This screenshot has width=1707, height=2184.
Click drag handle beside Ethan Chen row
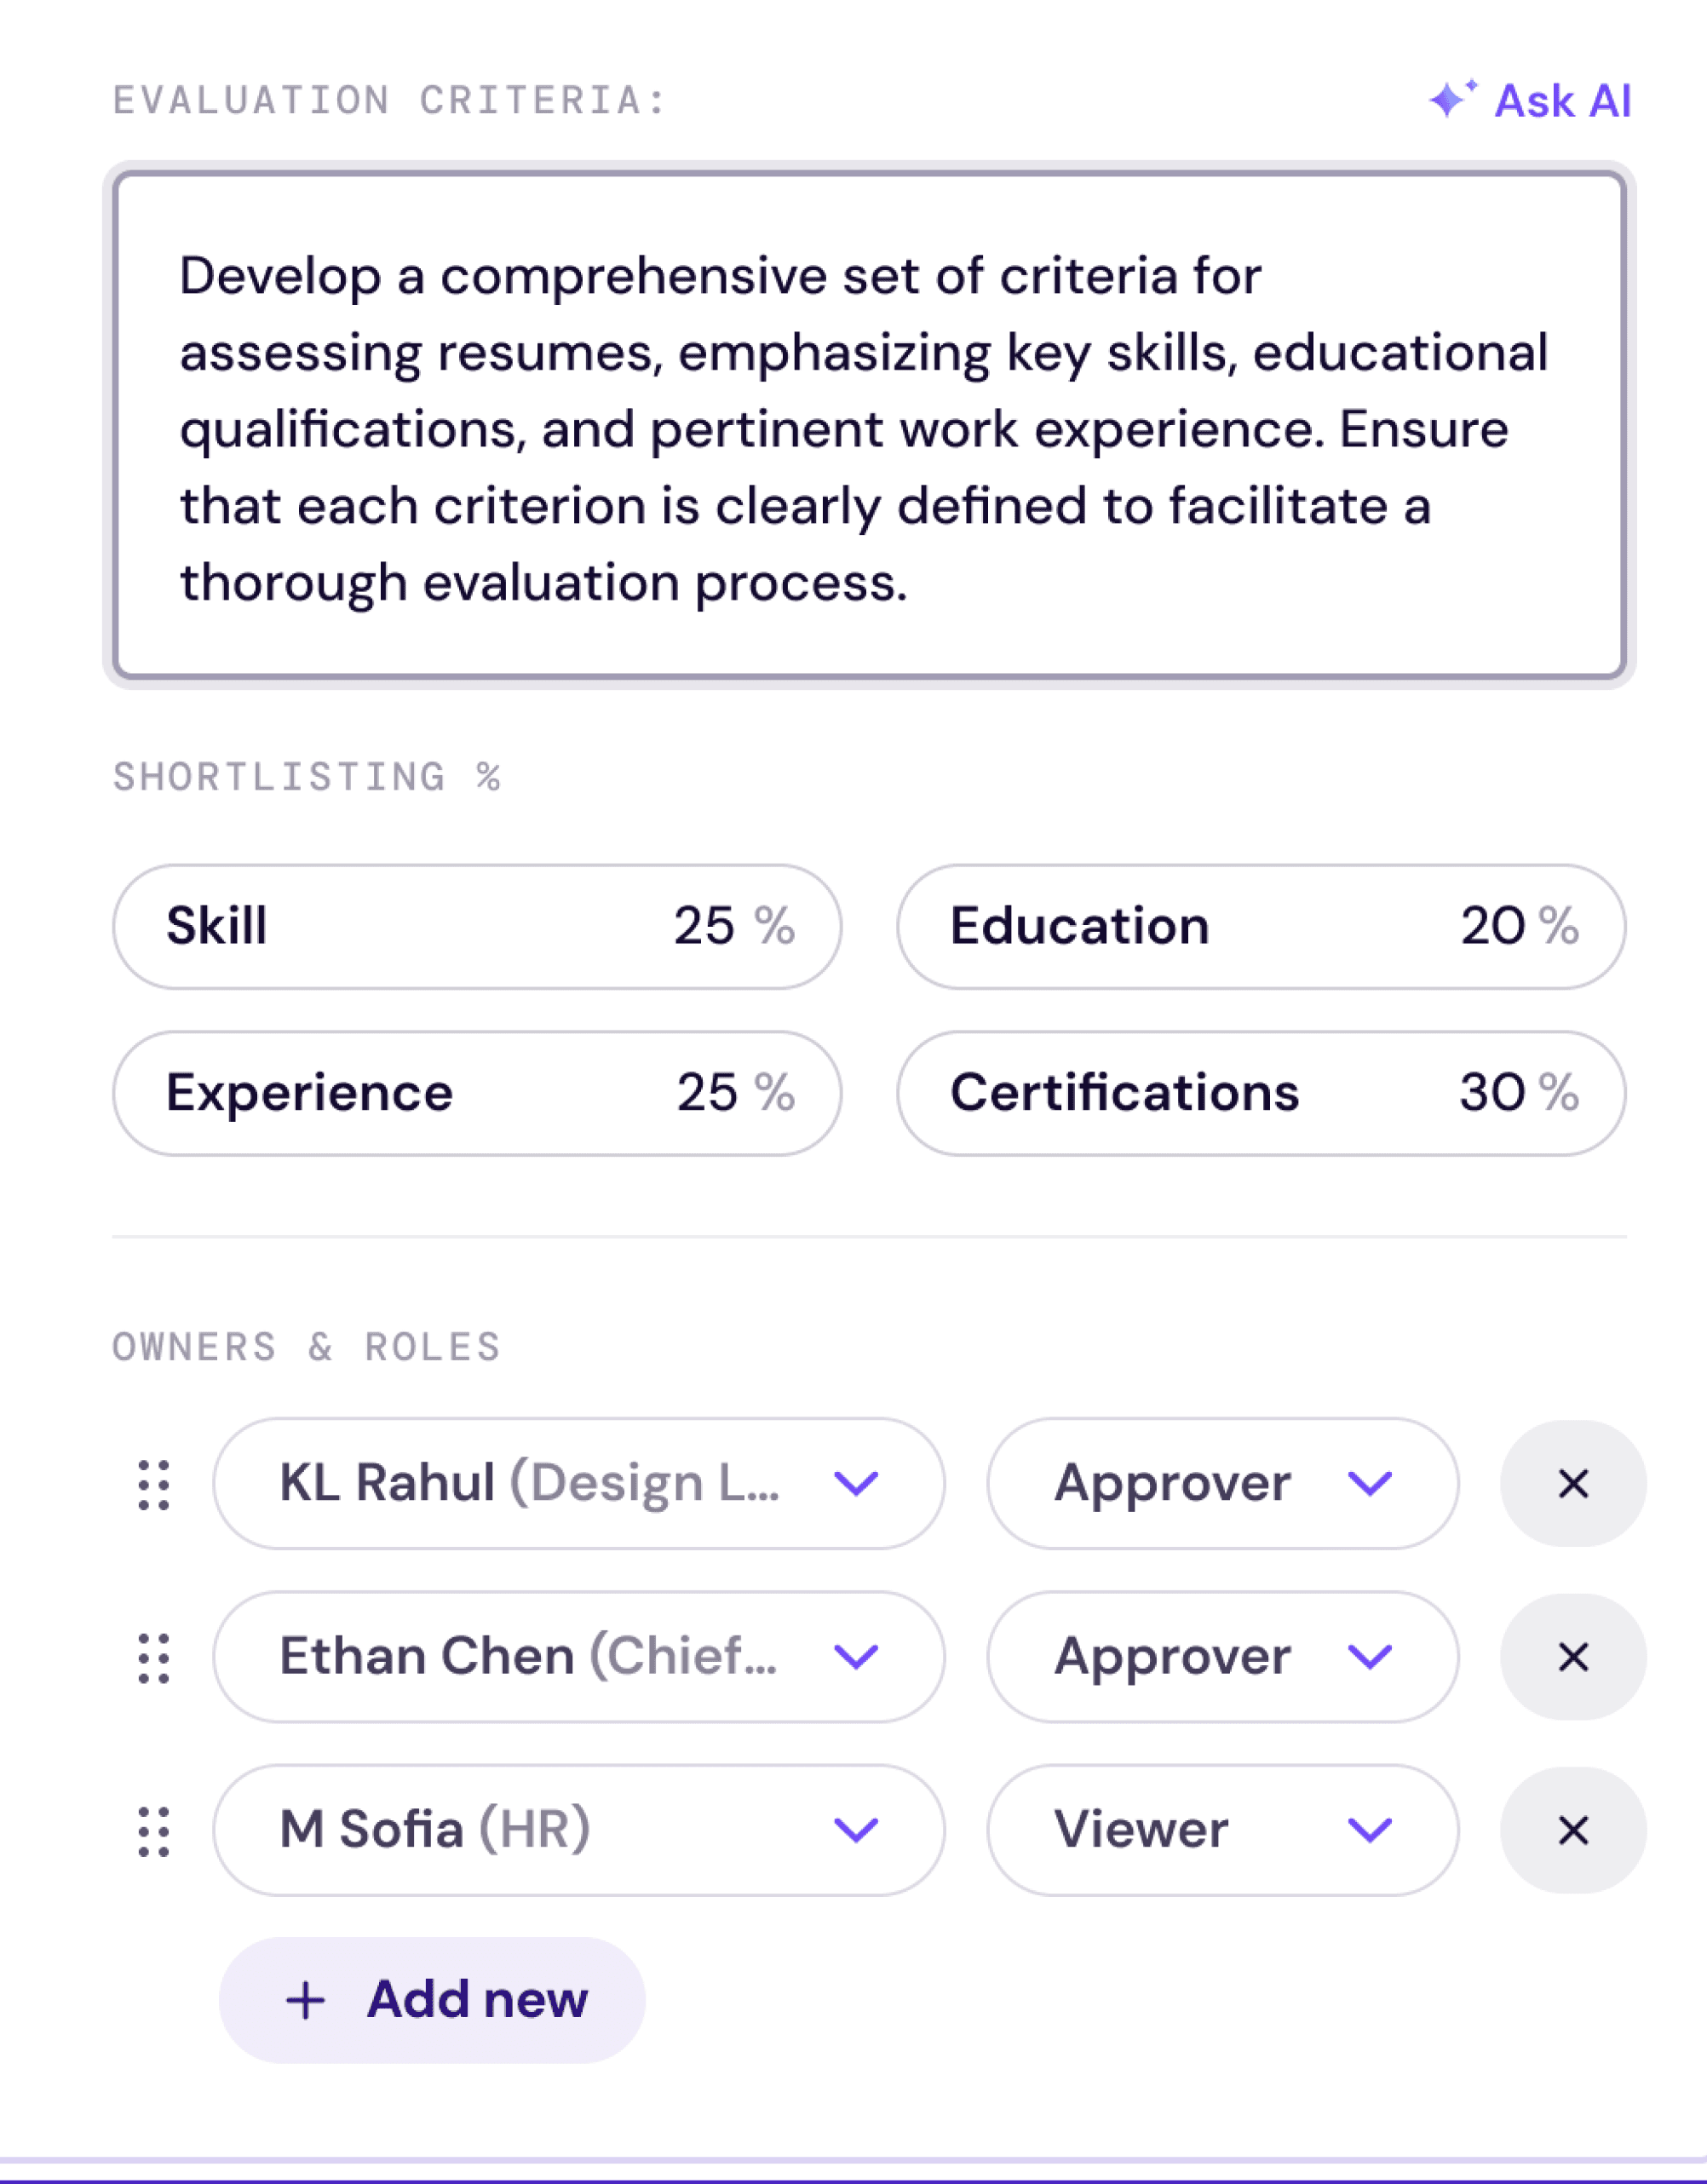[x=154, y=1658]
